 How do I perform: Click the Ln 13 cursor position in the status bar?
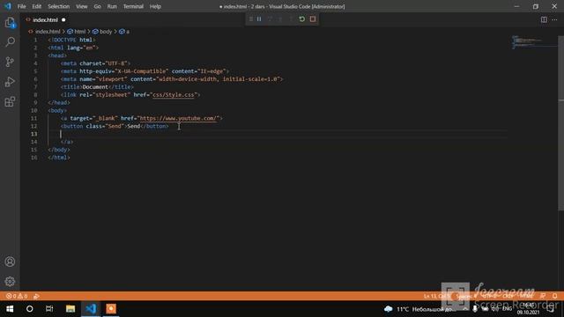[x=436, y=296]
